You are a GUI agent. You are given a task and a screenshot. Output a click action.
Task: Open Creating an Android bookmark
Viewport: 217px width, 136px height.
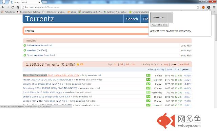coord(139,12)
